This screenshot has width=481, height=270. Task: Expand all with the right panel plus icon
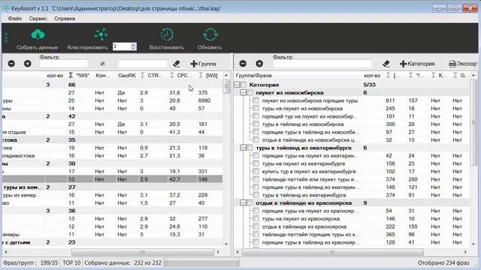coord(259,64)
